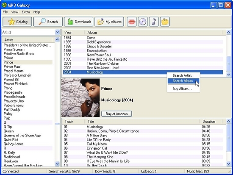233x175 pixels.
Task: Select the album Gold Experience
Action: (143, 42)
